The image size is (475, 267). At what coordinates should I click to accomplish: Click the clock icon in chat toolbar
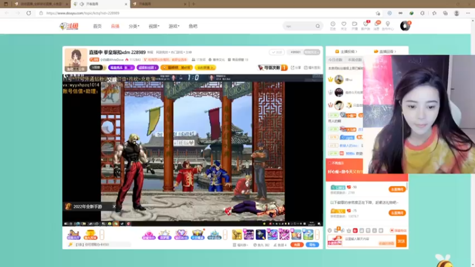coord(330,231)
